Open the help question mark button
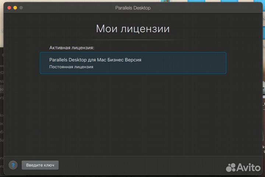 (13, 165)
